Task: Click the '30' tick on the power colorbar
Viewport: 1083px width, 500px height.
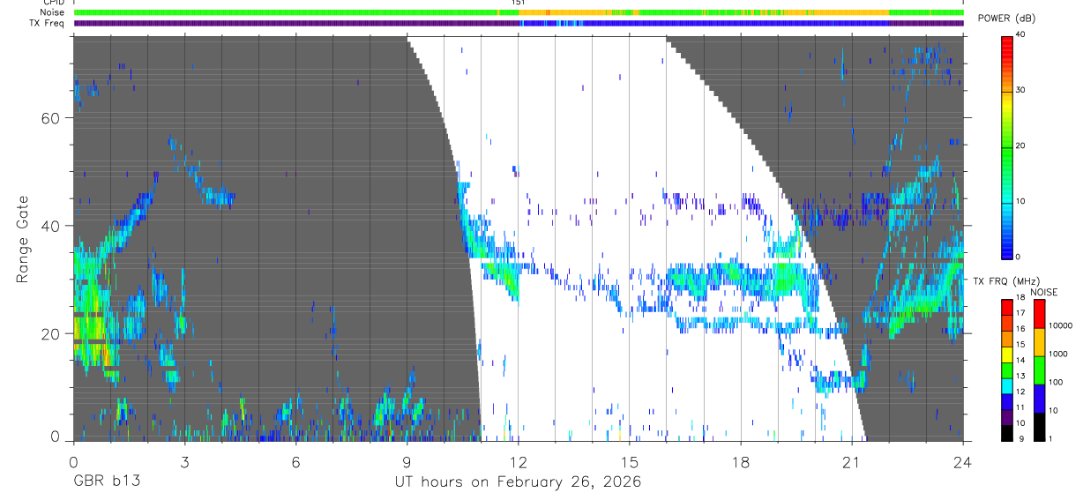Action: (1020, 90)
